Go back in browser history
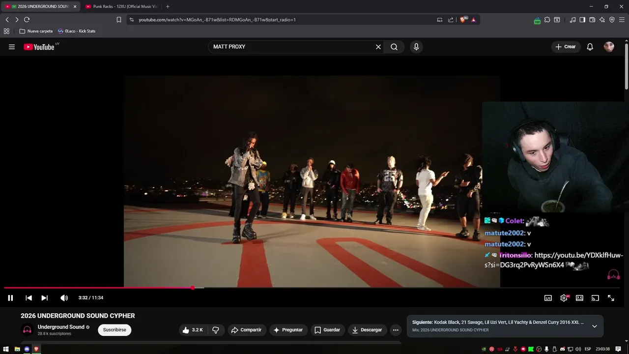Screen dimensions: 629x354 [7, 20]
